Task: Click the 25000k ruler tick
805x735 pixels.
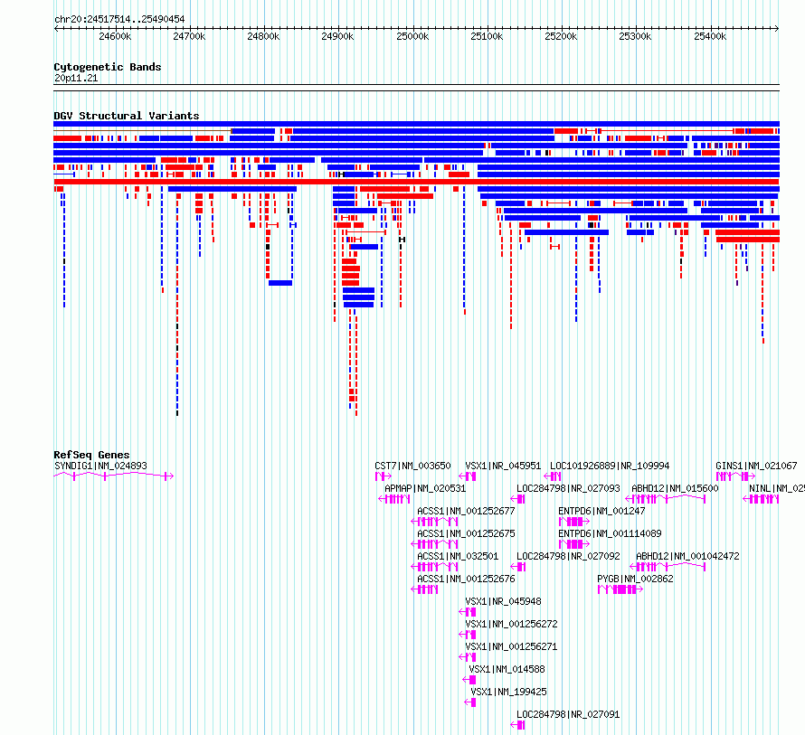Action: coord(412,36)
